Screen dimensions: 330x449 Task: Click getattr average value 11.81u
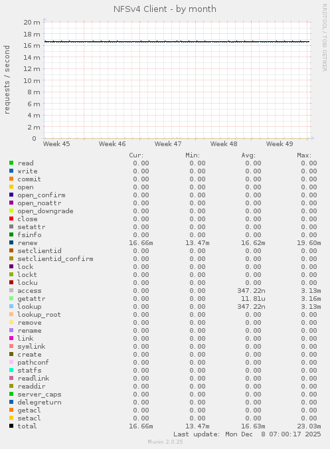click(x=253, y=299)
